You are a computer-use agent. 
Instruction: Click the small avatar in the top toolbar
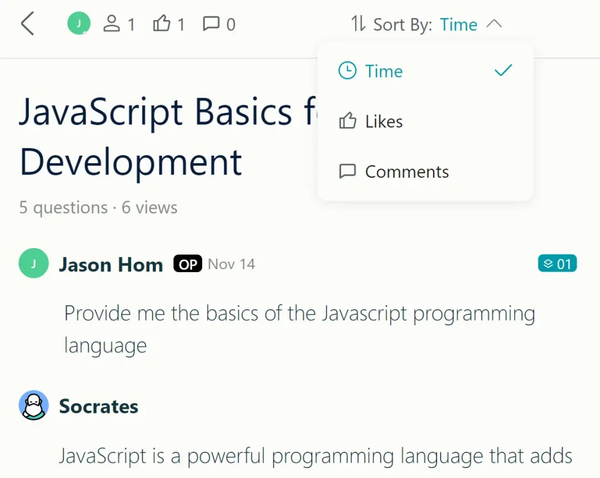click(x=79, y=23)
